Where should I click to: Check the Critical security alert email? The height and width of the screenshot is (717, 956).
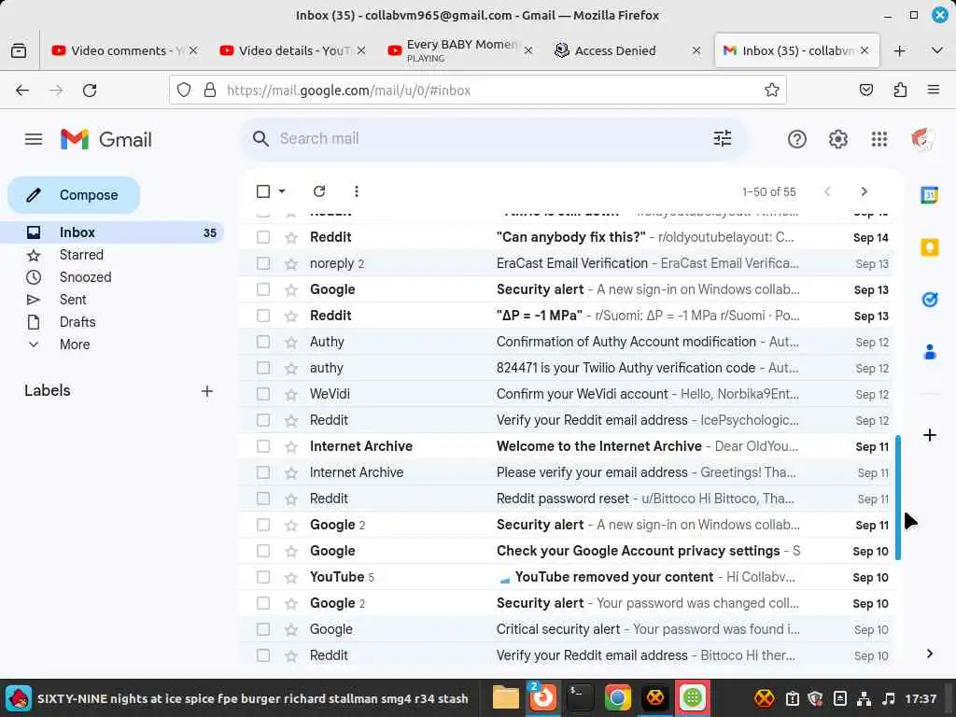(x=263, y=629)
